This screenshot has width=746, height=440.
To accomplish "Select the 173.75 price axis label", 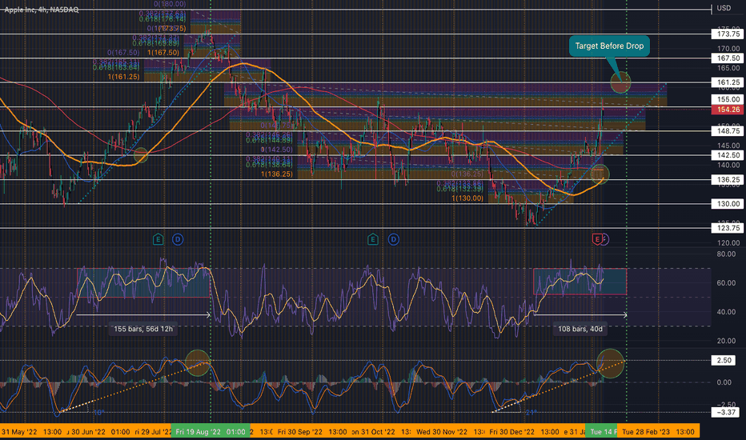I will [728, 34].
